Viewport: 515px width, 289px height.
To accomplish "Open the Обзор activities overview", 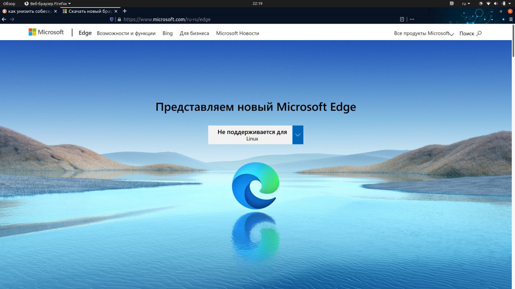I will (x=9, y=3).
